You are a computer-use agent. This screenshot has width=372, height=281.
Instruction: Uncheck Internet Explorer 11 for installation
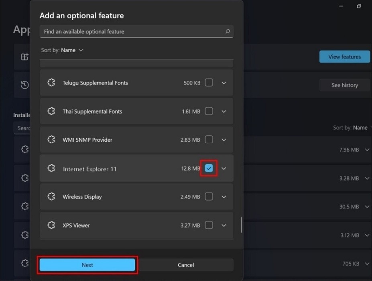[x=208, y=168]
